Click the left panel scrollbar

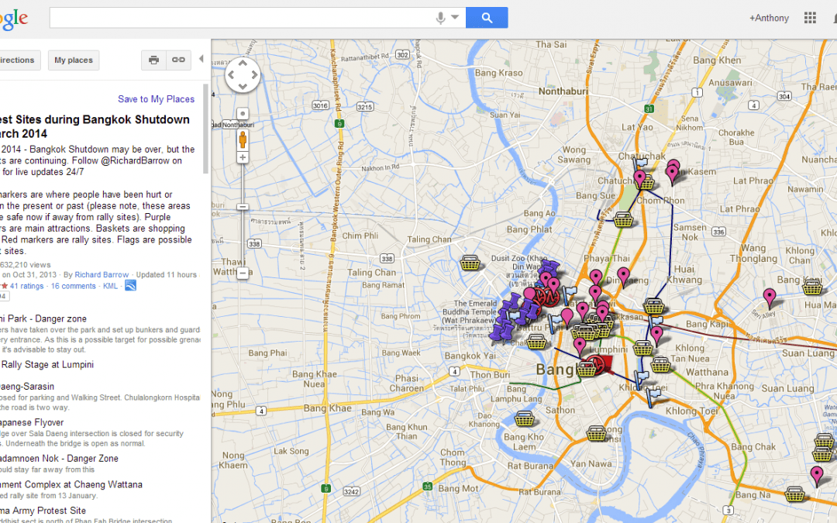tap(205, 128)
